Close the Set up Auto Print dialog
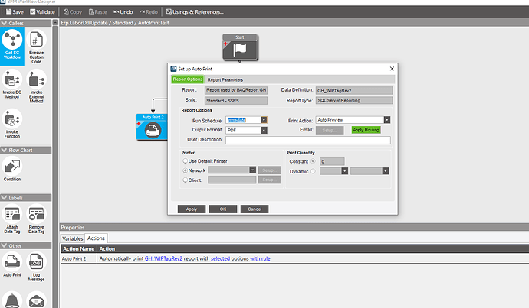Viewport: 529px width, 308px height. 392,69
